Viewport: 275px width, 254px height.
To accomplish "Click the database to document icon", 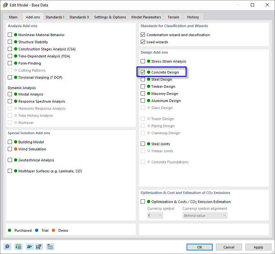I will (x=50, y=247).
